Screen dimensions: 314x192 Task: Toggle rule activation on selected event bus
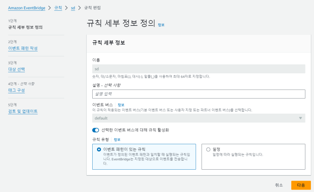[x=95, y=130]
